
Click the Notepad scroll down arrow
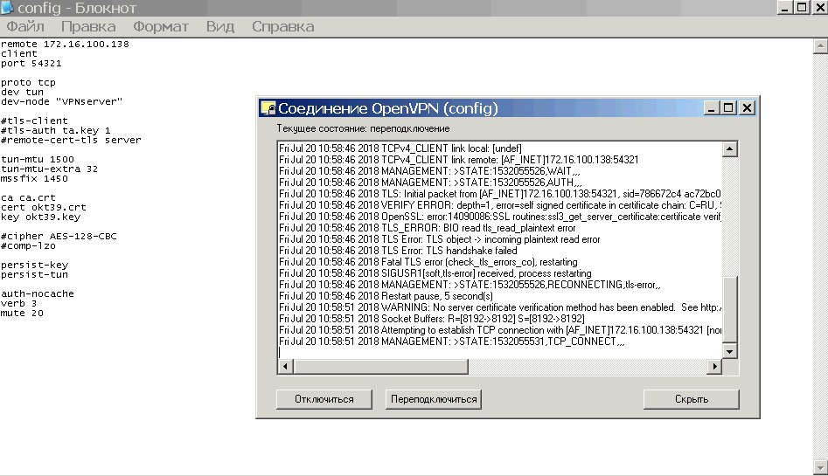[820, 467]
